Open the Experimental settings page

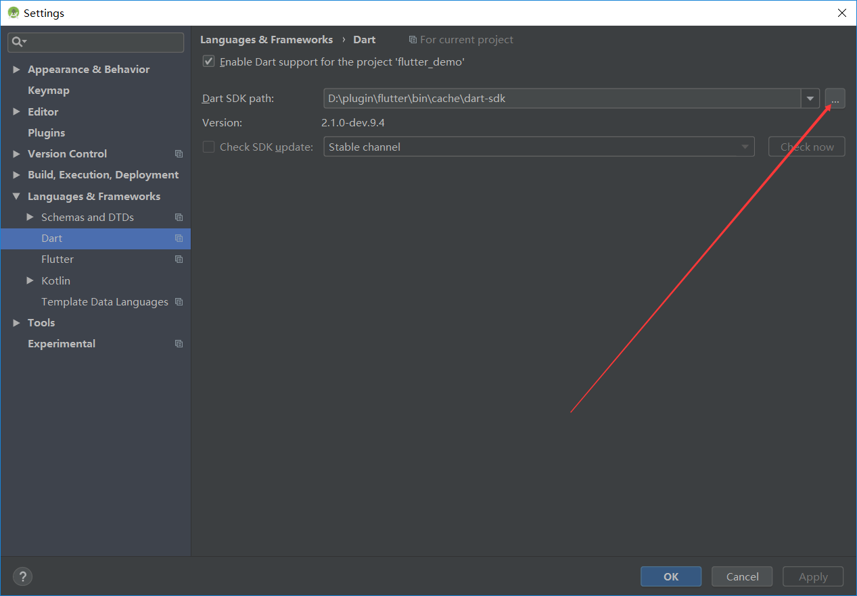click(62, 344)
